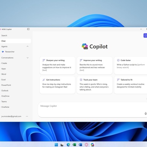Choose the Track your team prompt card

[95, 85]
